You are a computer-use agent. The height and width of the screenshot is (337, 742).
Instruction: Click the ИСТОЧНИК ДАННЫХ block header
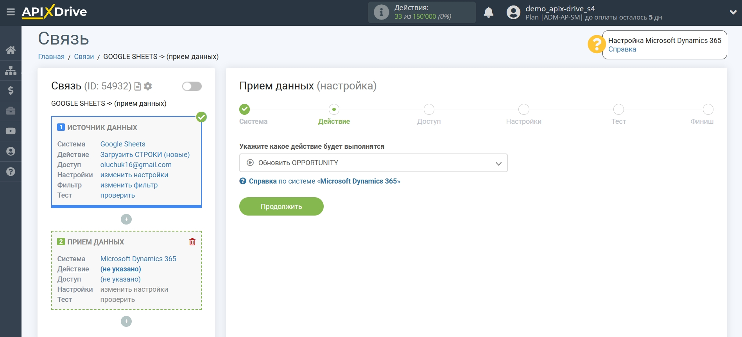102,128
